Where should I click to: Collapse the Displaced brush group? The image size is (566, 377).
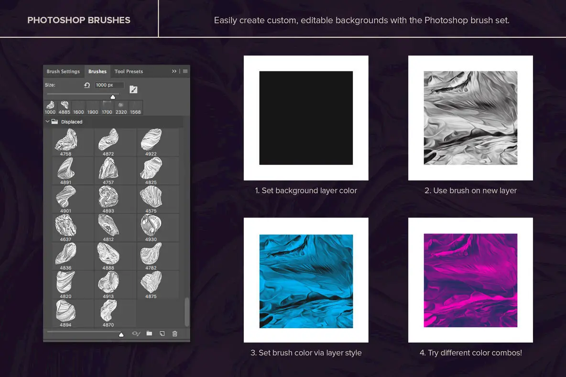pyautogui.click(x=47, y=122)
